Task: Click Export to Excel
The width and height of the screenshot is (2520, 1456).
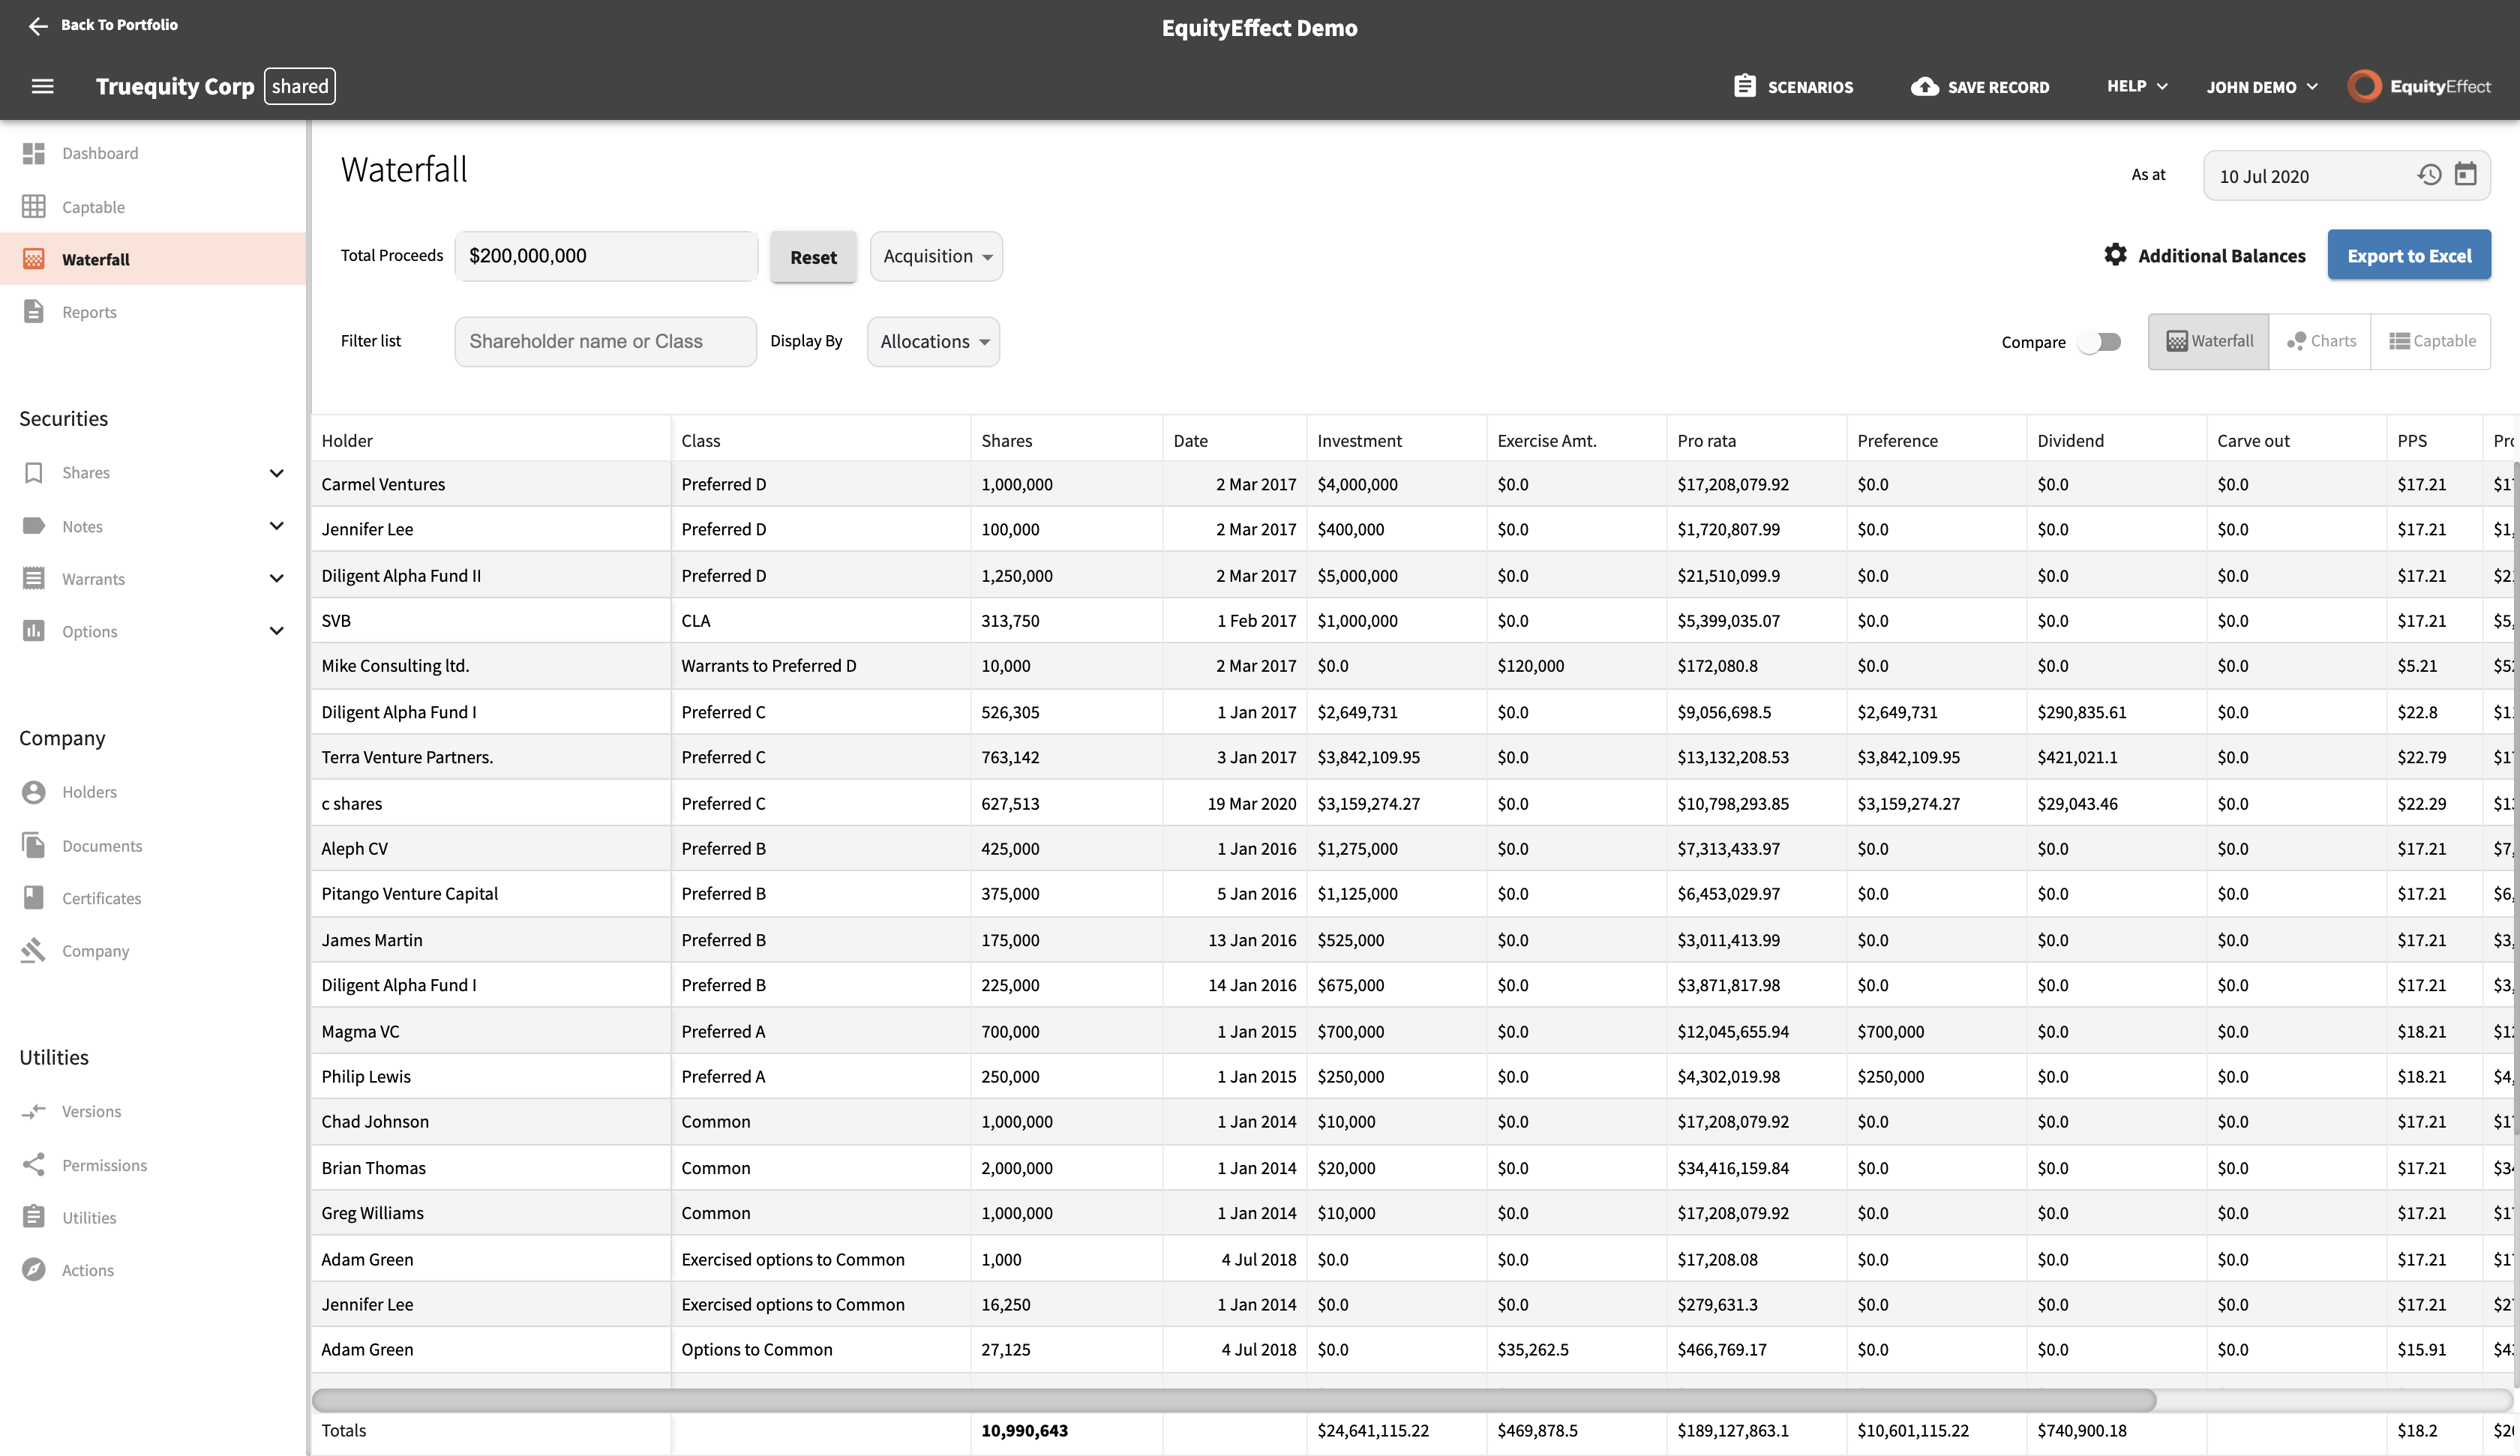Action: coord(2409,255)
